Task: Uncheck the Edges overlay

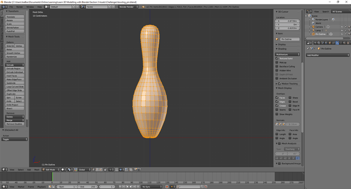Action: click(277, 101)
